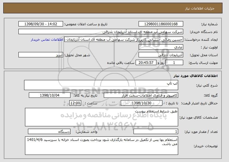Click the شماره نیاز field 1298001186000168
This screenshot has width=229, height=162.
[x=161, y=24]
